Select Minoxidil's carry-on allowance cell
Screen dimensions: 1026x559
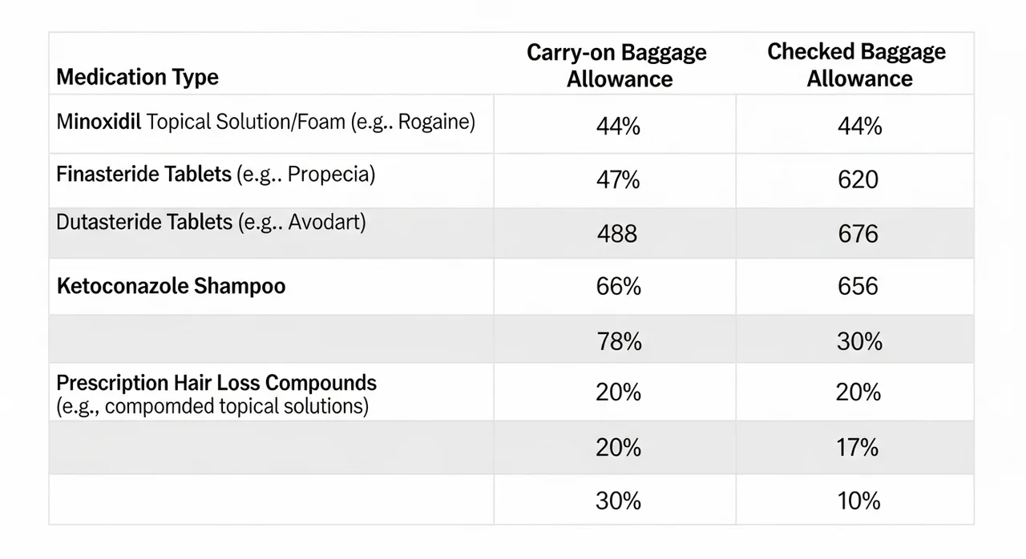(618, 126)
